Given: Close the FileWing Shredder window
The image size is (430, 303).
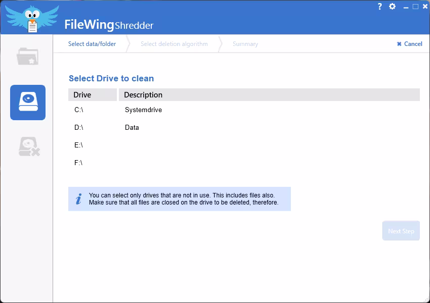Looking at the screenshot, I should pyautogui.click(x=425, y=6).
